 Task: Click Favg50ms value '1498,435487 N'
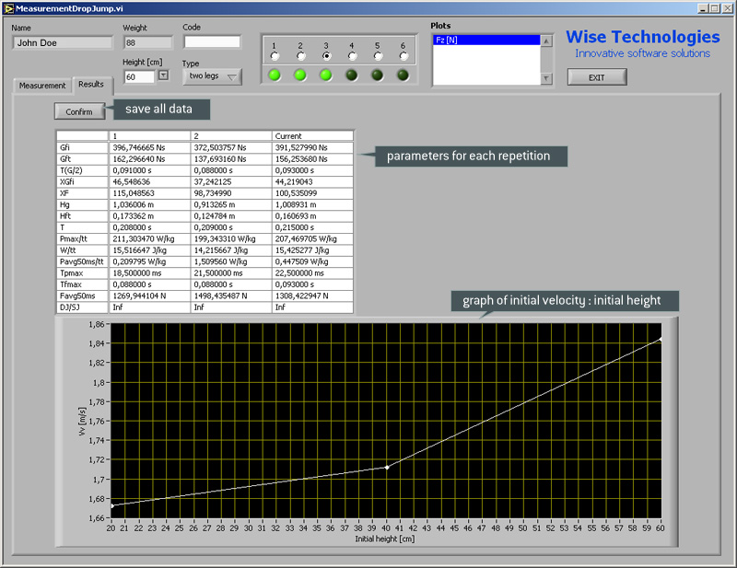(x=231, y=296)
